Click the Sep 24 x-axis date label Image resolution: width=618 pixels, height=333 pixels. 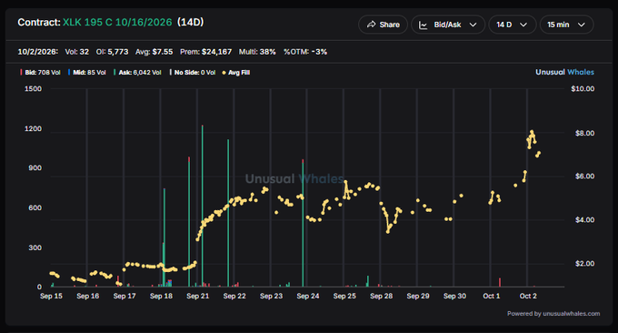(308, 296)
